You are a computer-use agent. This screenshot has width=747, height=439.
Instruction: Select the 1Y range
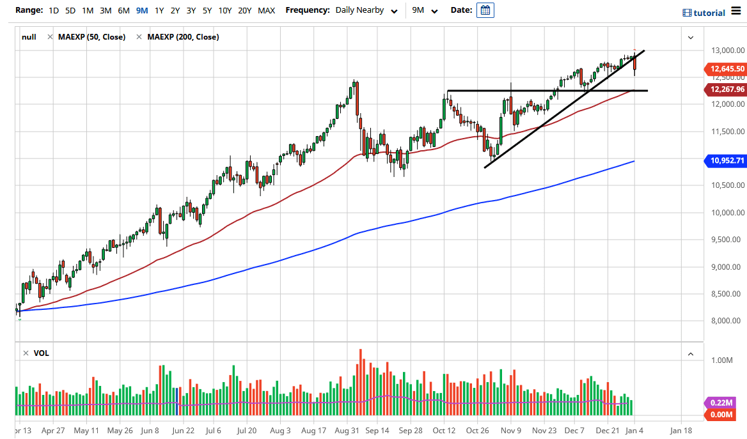(x=159, y=10)
